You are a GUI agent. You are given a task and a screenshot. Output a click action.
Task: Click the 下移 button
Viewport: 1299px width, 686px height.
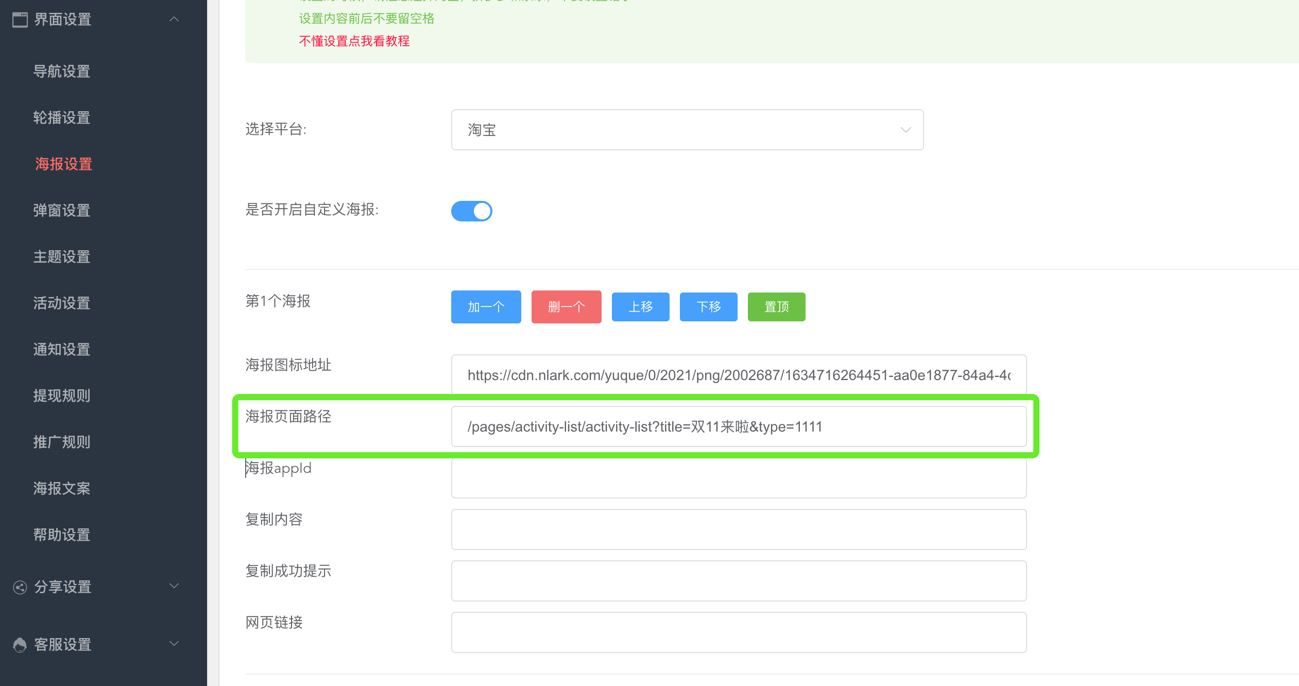tap(708, 307)
